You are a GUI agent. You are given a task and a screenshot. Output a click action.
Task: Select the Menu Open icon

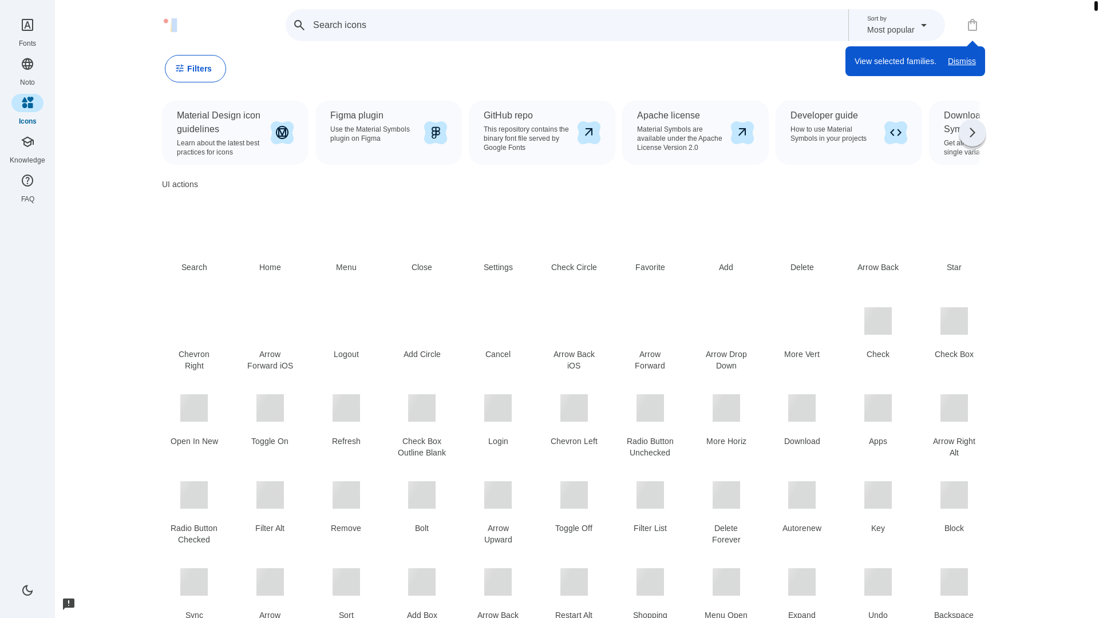click(x=726, y=582)
